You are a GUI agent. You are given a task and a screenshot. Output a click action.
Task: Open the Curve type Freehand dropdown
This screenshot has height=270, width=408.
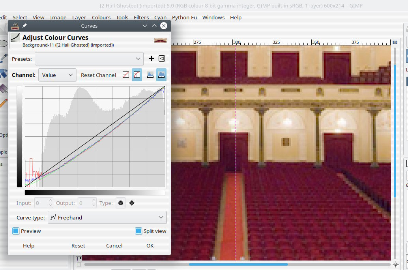pyautogui.click(x=107, y=217)
